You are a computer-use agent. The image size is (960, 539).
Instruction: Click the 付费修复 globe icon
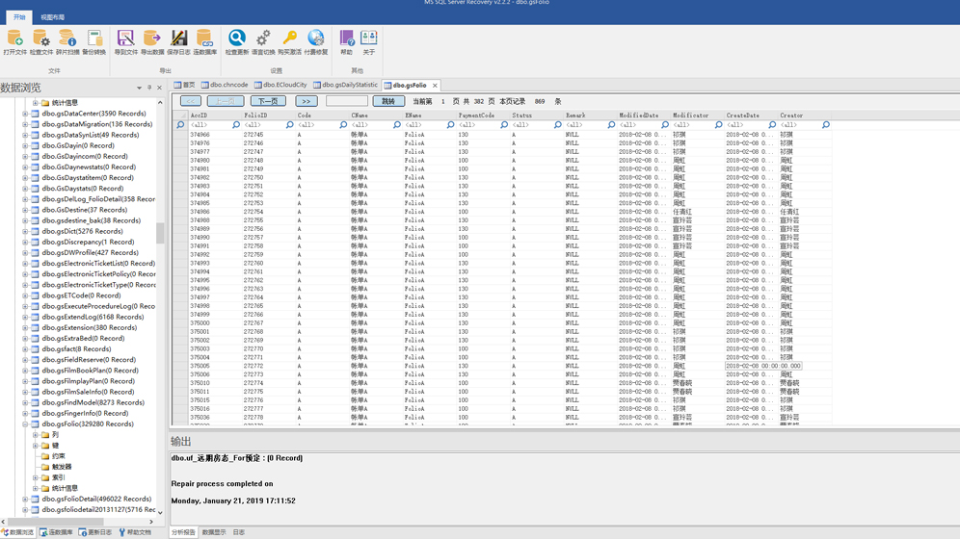point(316,38)
